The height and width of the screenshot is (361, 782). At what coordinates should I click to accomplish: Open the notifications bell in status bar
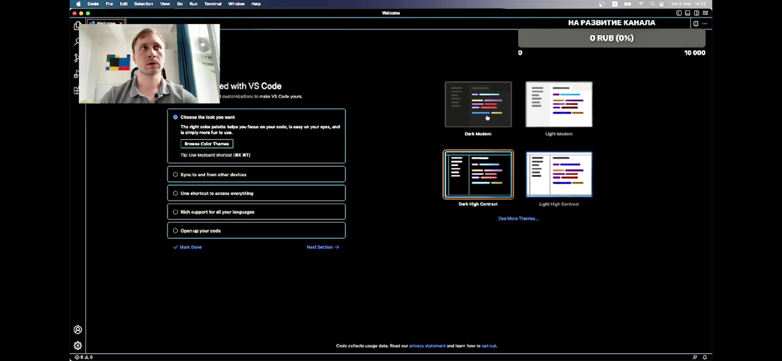click(704, 357)
